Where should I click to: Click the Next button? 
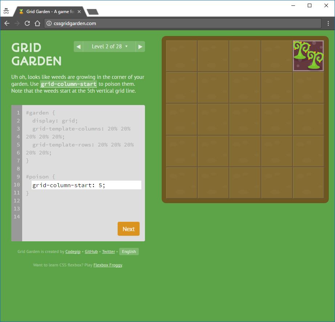point(128,229)
